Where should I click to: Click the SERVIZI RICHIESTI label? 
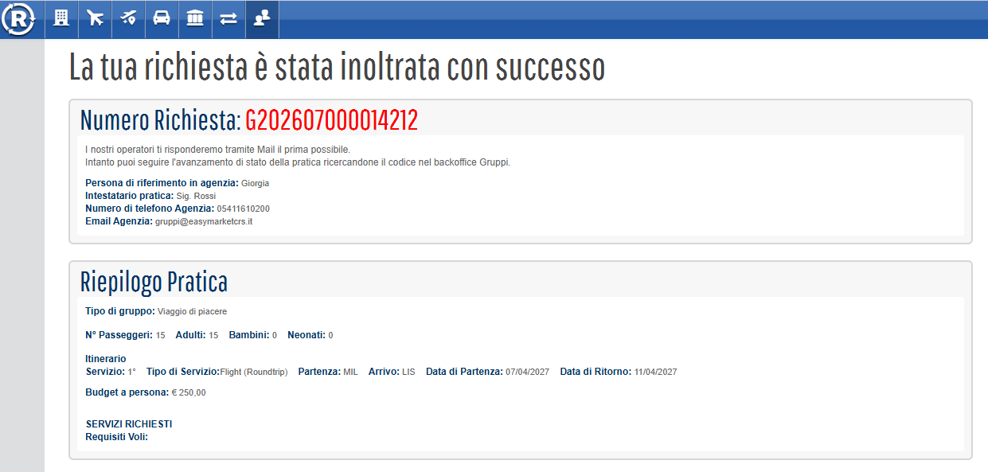point(129,424)
